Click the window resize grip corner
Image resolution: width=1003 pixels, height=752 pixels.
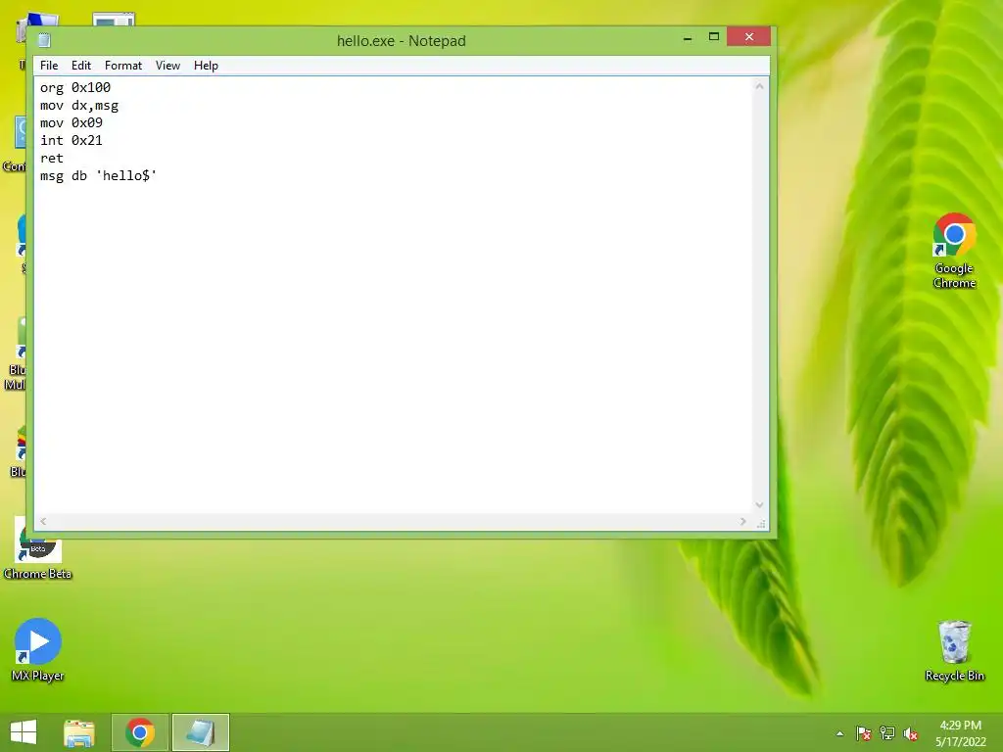[x=760, y=523]
